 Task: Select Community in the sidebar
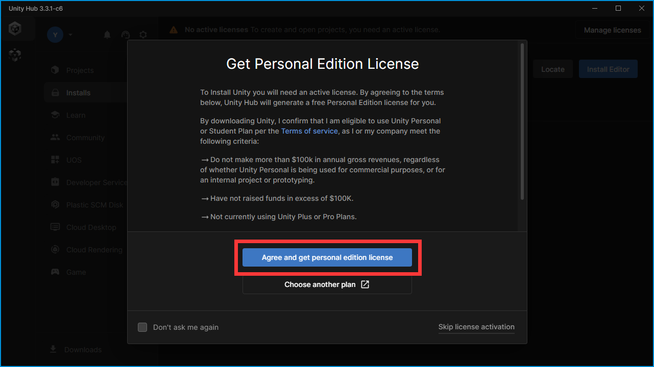point(85,138)
